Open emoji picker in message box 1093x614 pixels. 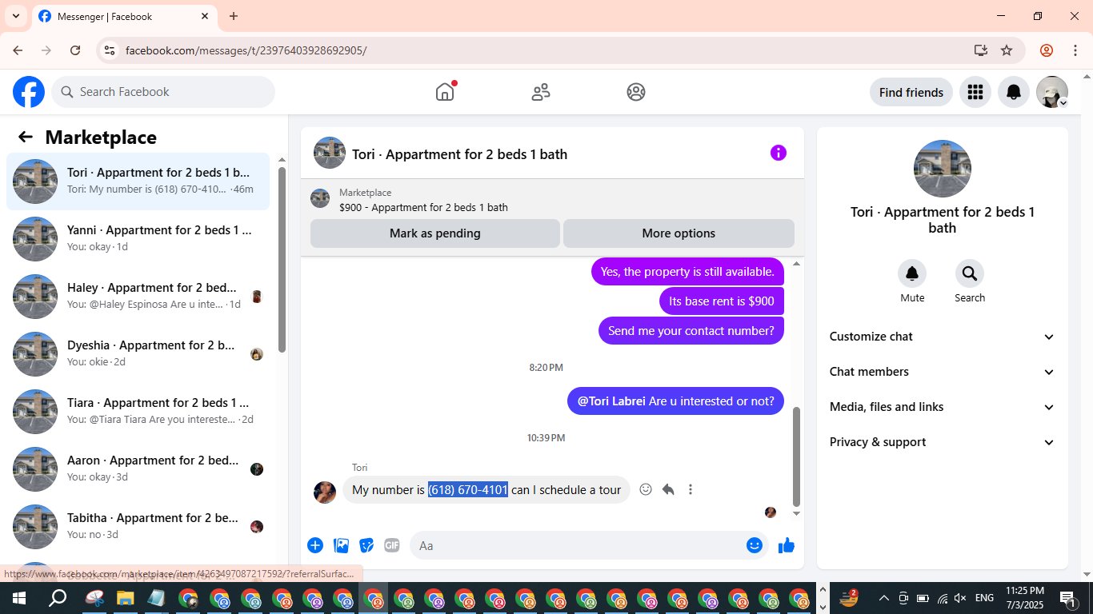[755, 545]
